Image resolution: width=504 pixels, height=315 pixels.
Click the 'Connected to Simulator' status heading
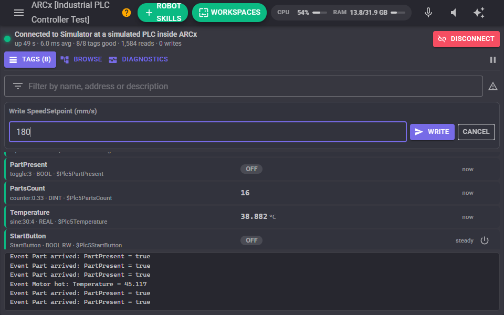pyautogui.click(x=106, y=35)
